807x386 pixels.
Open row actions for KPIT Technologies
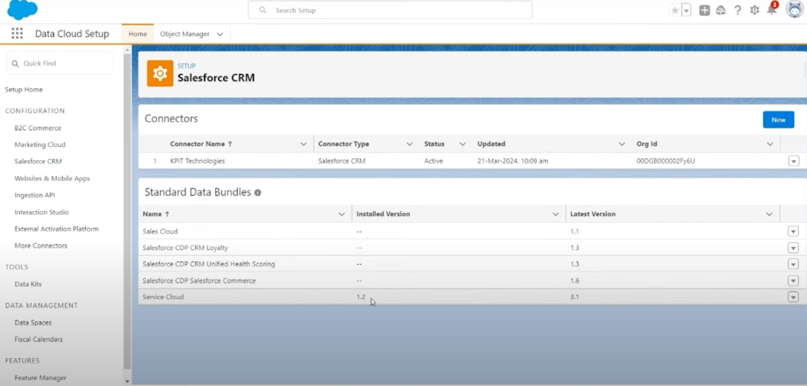793,161
